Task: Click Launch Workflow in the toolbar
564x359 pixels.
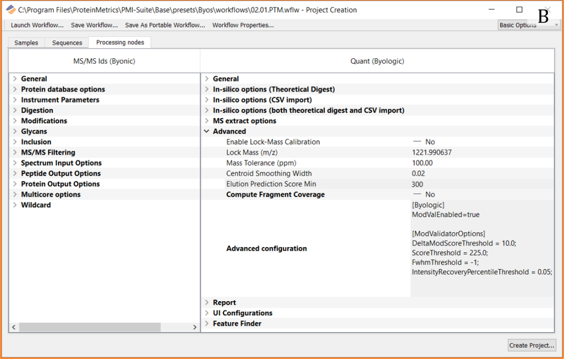Action: pyautogui.click(x=37, y=25)
